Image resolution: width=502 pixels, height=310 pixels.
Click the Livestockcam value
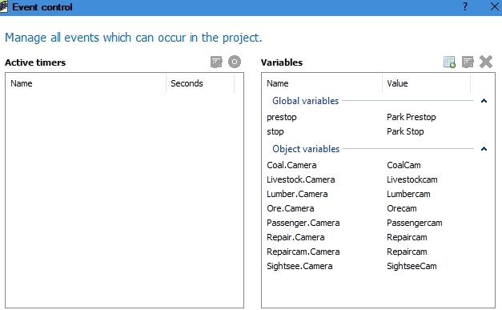tap(412, 179)
